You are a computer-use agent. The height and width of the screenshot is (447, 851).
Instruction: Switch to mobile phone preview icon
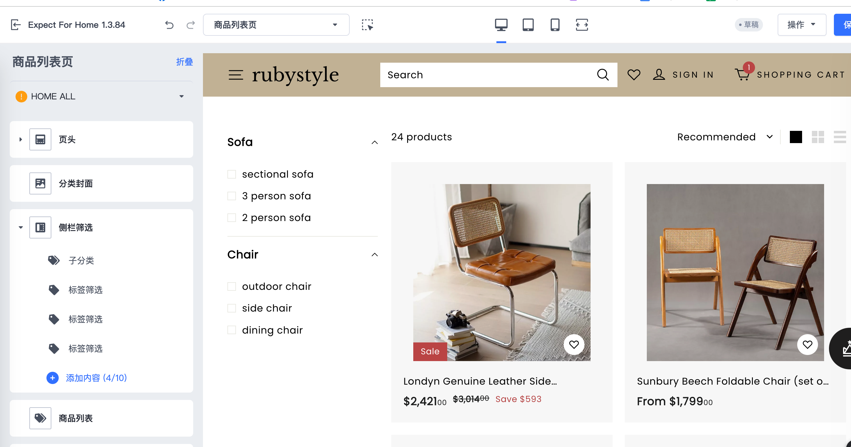(x=555, y=25)
